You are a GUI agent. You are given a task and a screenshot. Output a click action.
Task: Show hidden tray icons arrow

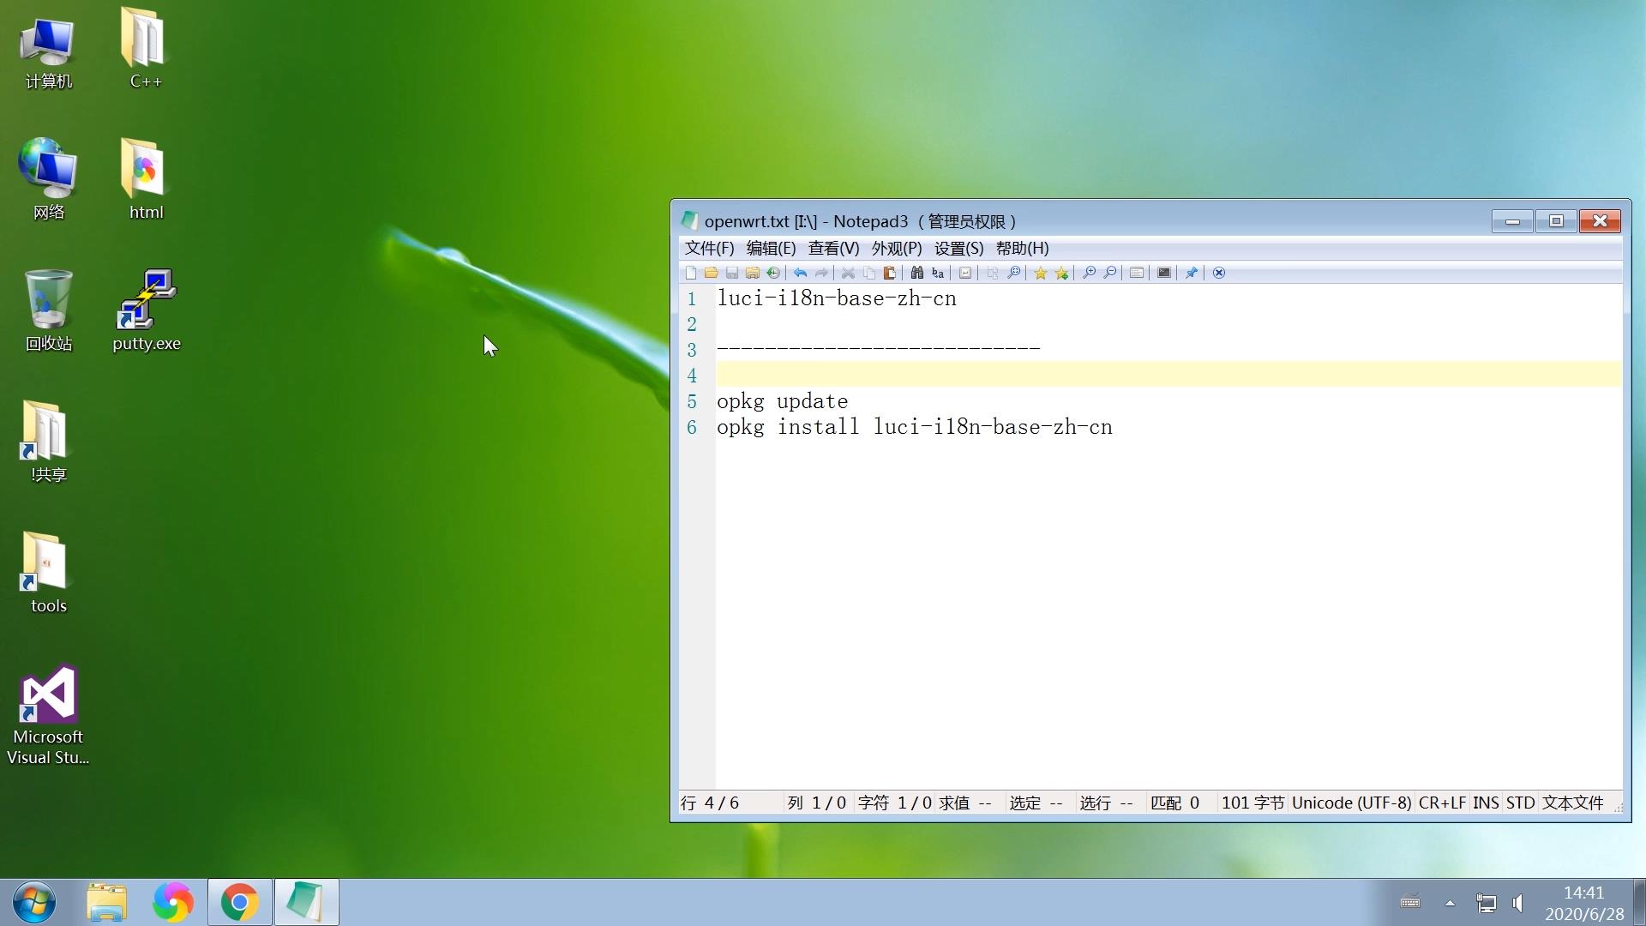[x=1450, y=903]
